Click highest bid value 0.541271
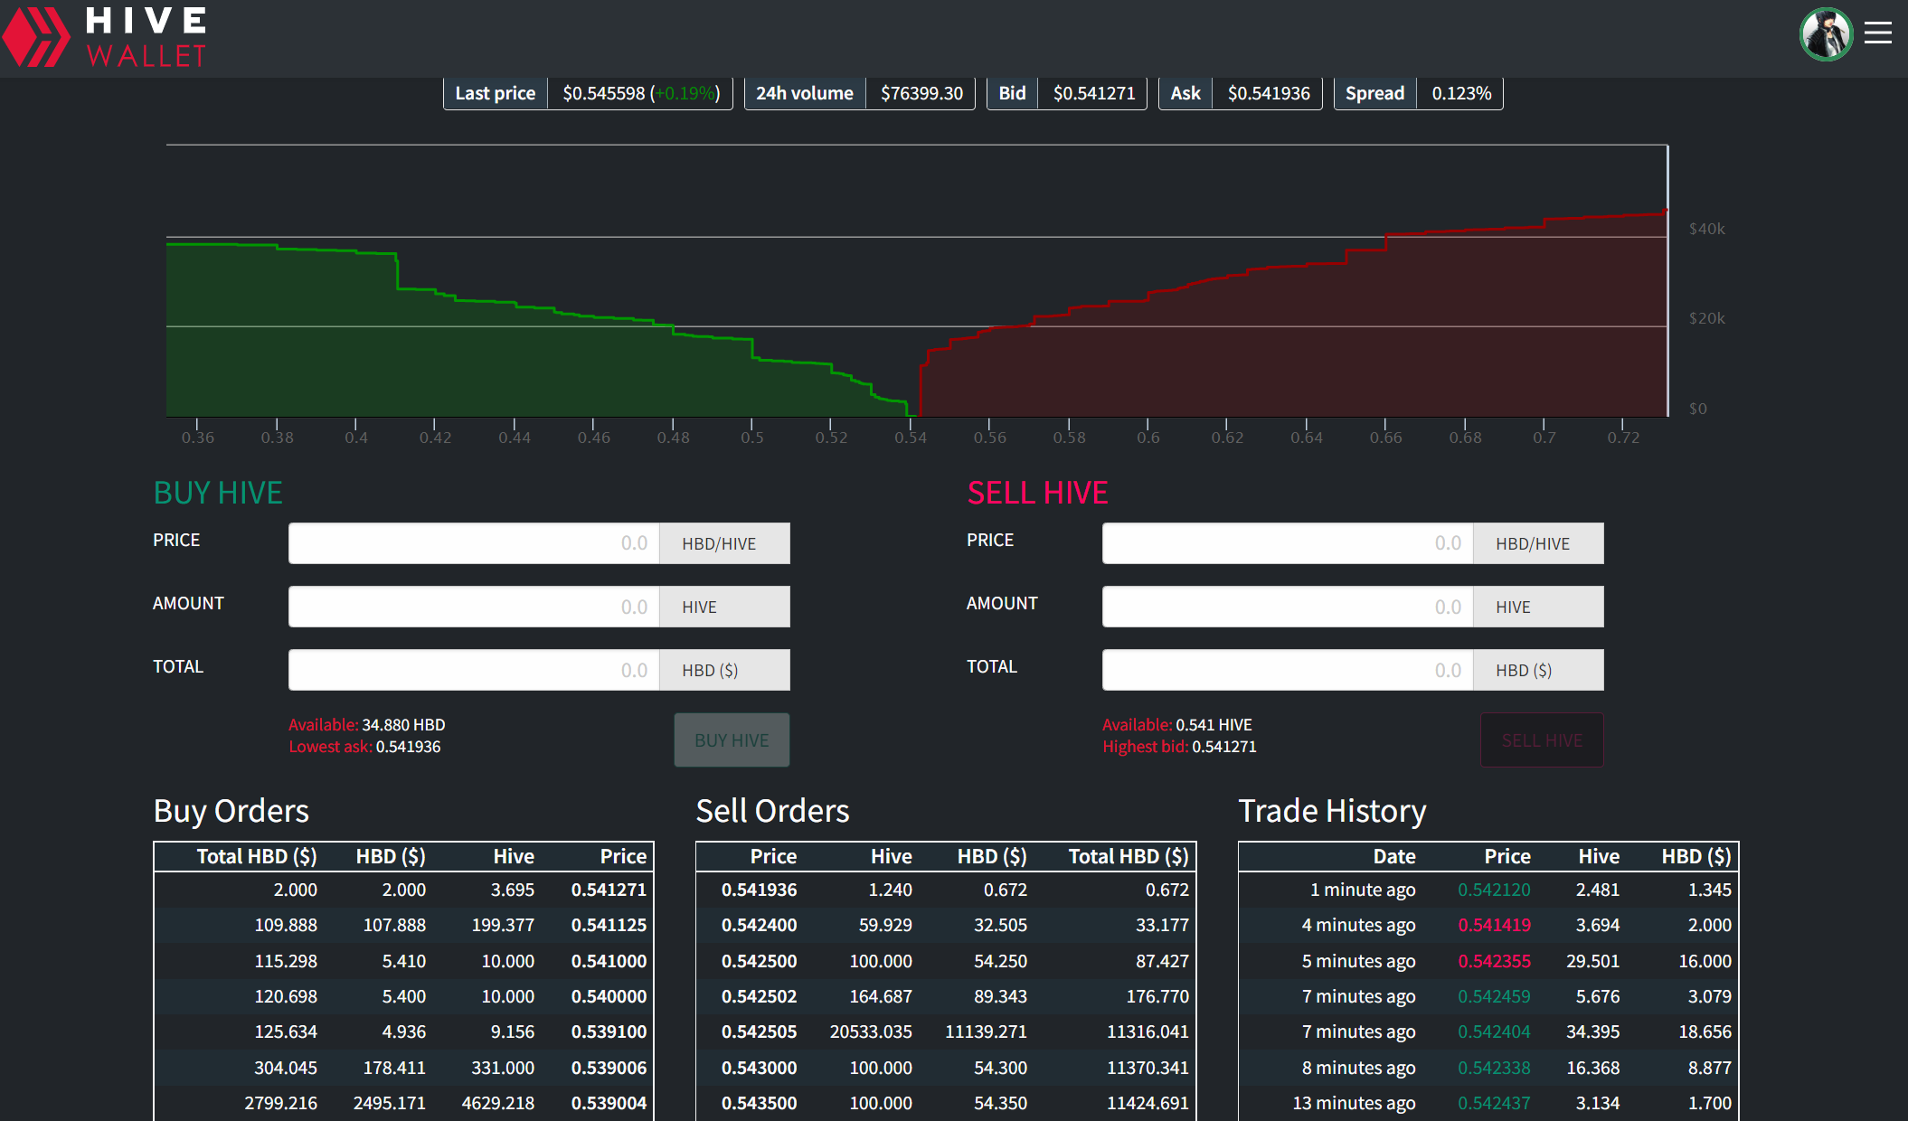Image resolution: width=1908 pixels, height=1121 pixels. [1224, 747]
